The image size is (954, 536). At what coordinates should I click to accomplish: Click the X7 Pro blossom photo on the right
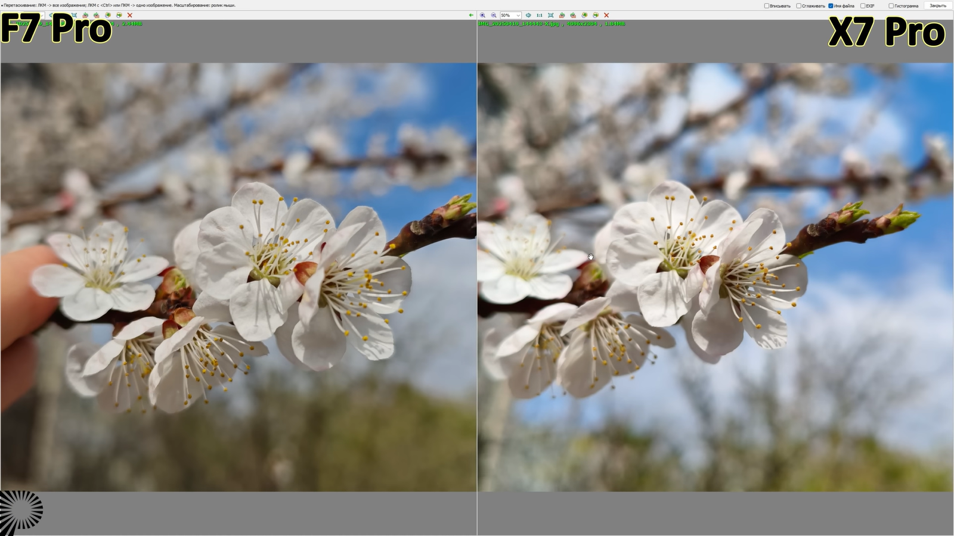[x=715, y=277]
